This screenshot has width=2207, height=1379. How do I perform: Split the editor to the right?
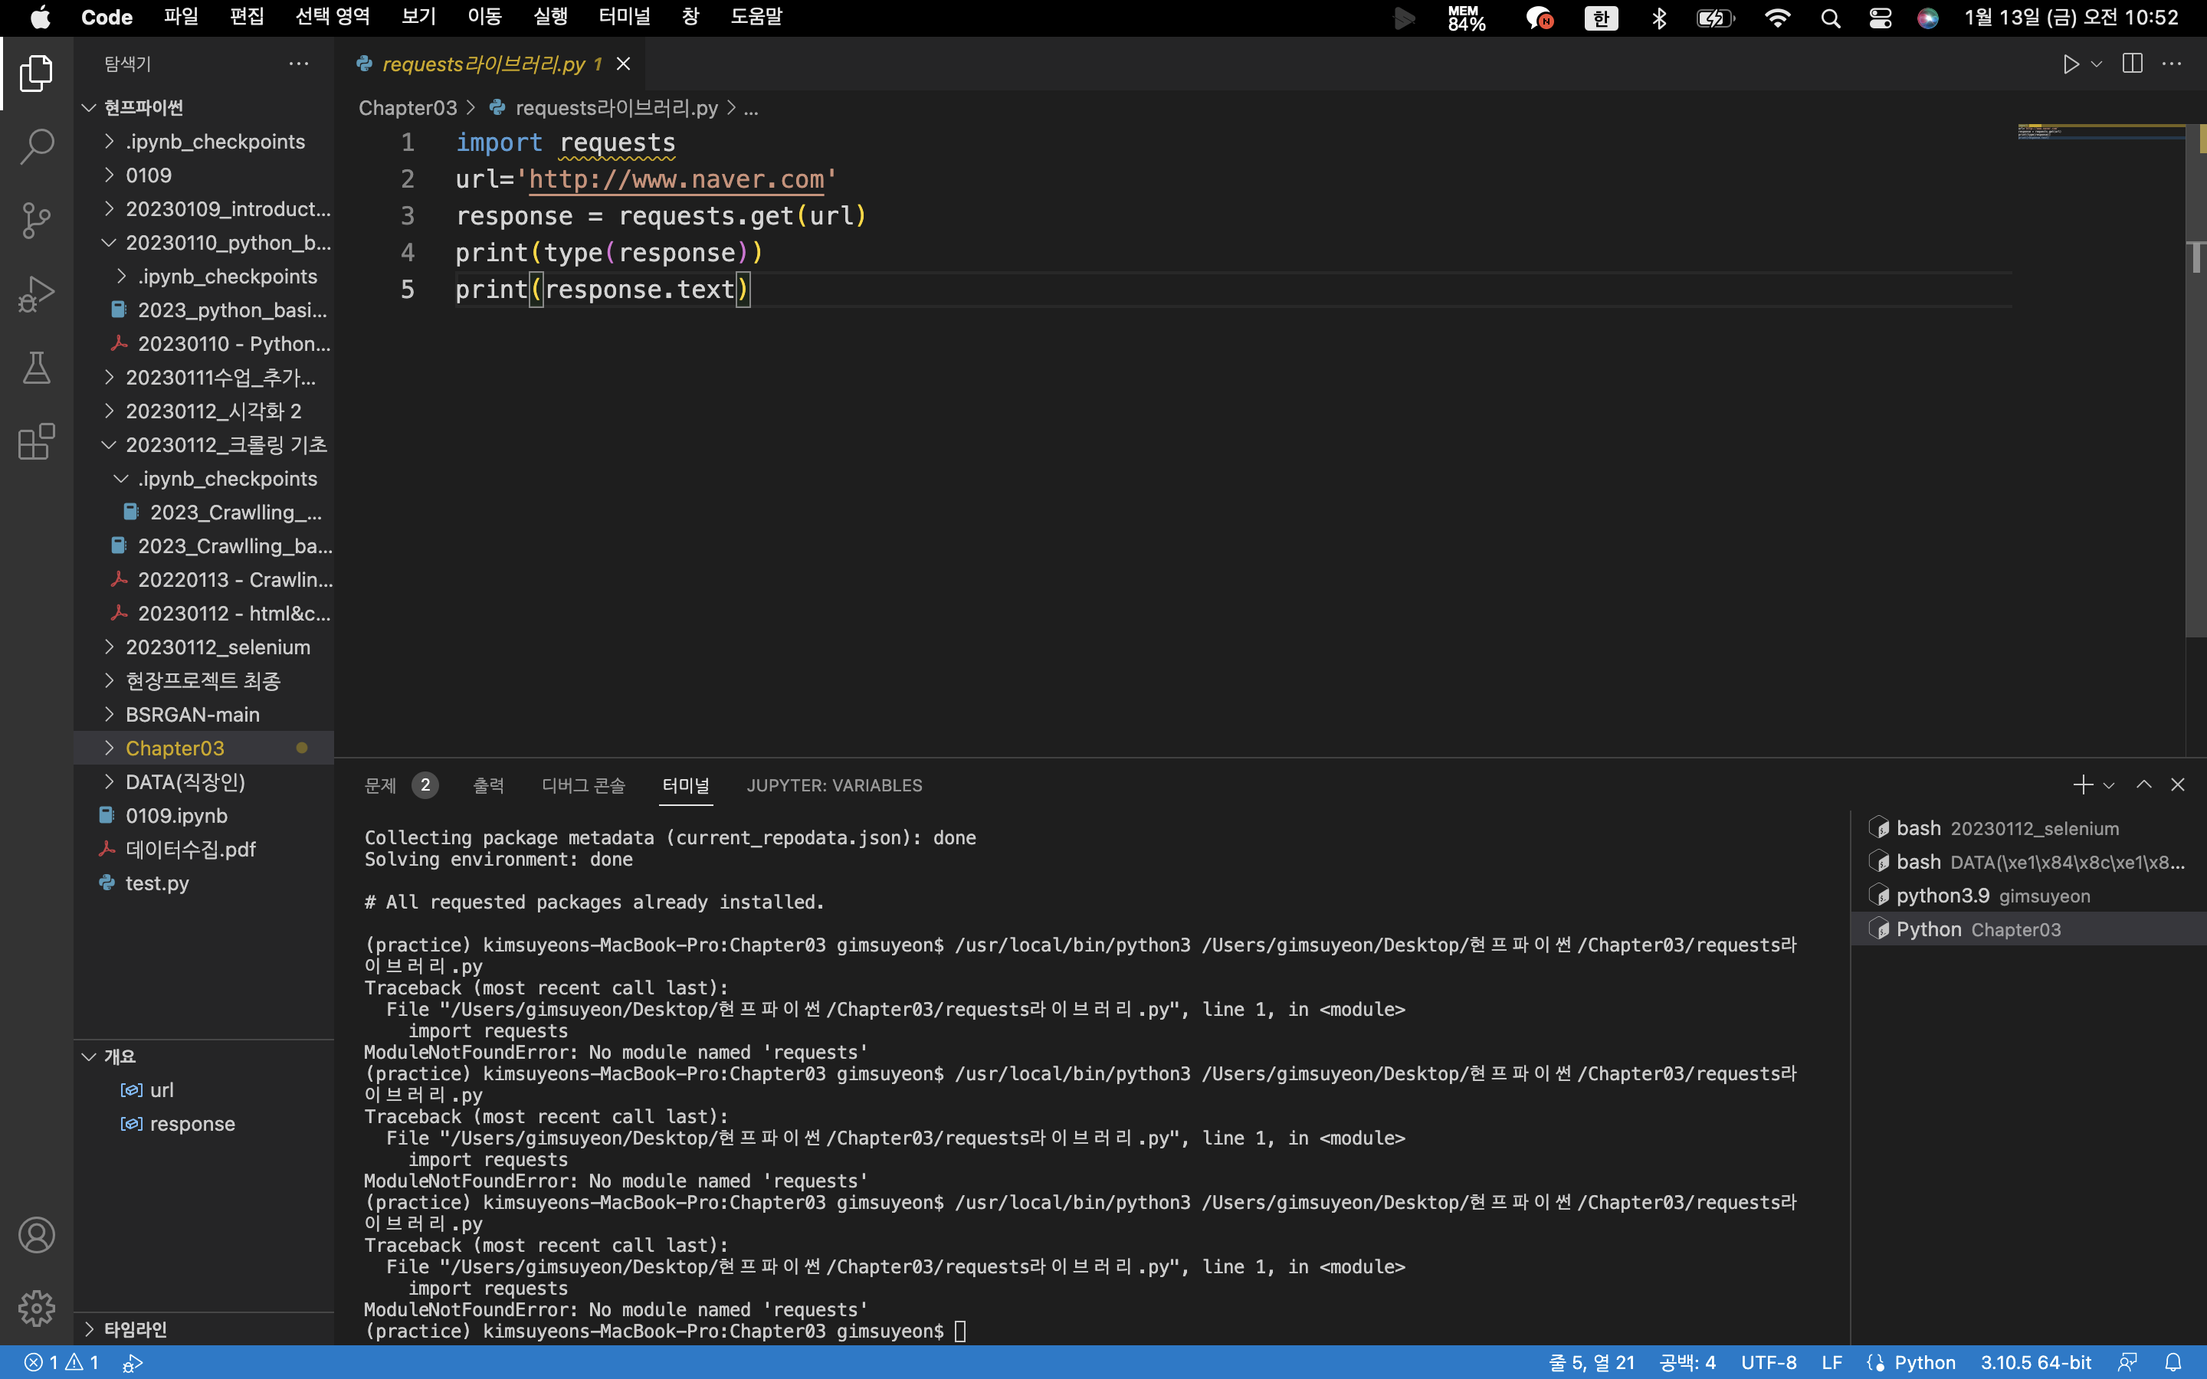[x=2132, y=64]
